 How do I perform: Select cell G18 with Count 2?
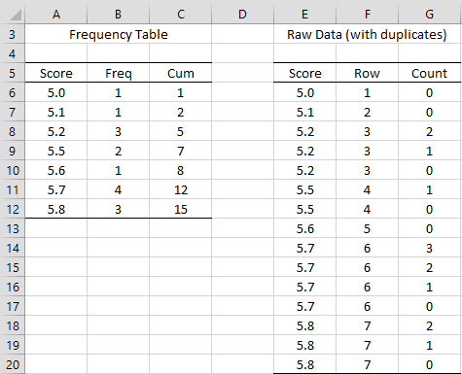point(430,325)
